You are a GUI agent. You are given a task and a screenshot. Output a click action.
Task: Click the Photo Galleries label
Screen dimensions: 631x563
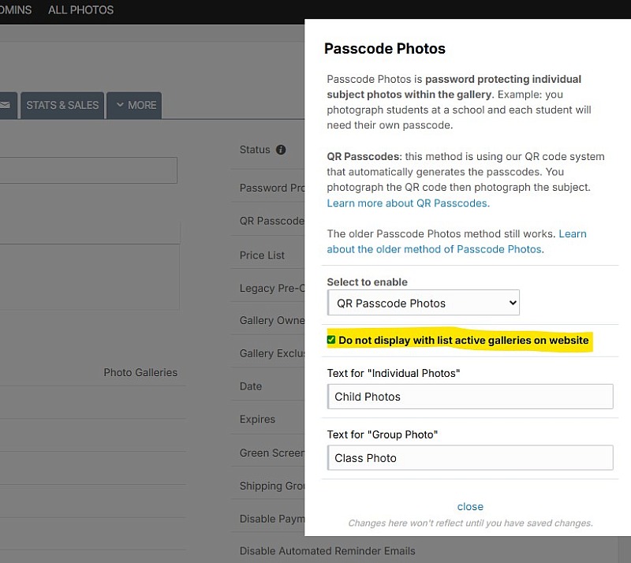point(140,372)
